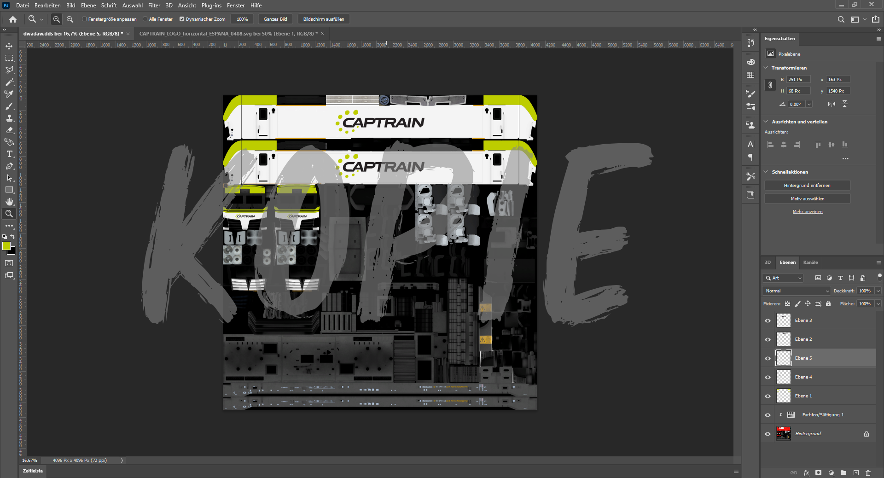
Task: Enable the Fenstergröße anpassen checkbox
Action: point(84,19)
